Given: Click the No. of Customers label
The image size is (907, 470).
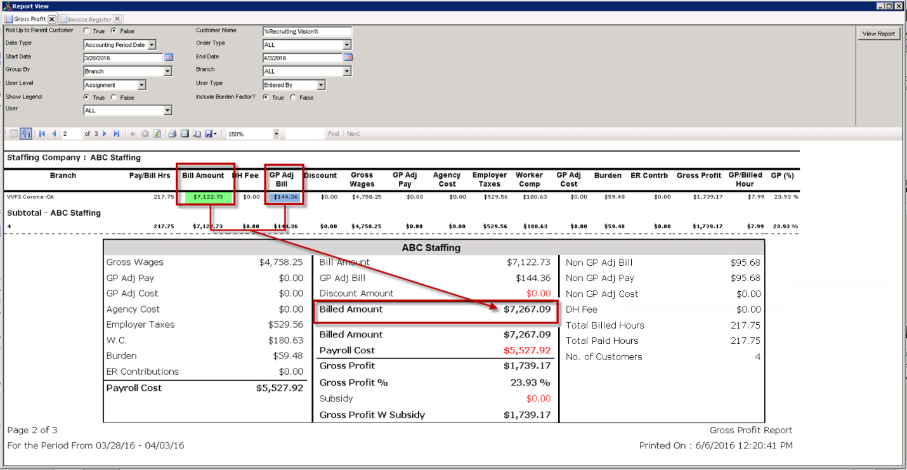Looking at the screenshot, I should click(x=604, y=357).
